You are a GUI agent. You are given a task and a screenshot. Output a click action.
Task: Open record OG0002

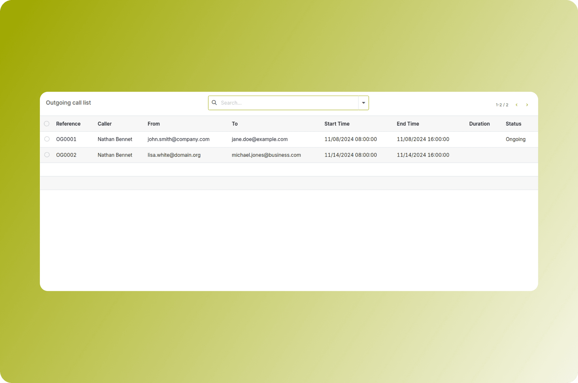(66, 155)
